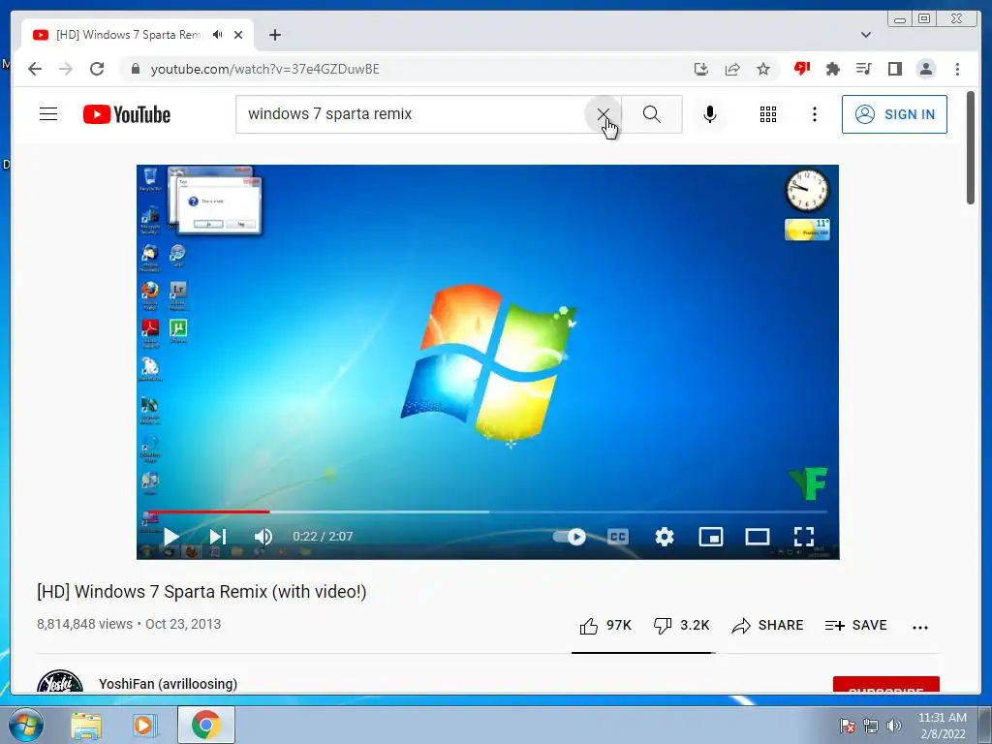
Task: Enable the miniplayer
Action: click(x=710, y=537)
